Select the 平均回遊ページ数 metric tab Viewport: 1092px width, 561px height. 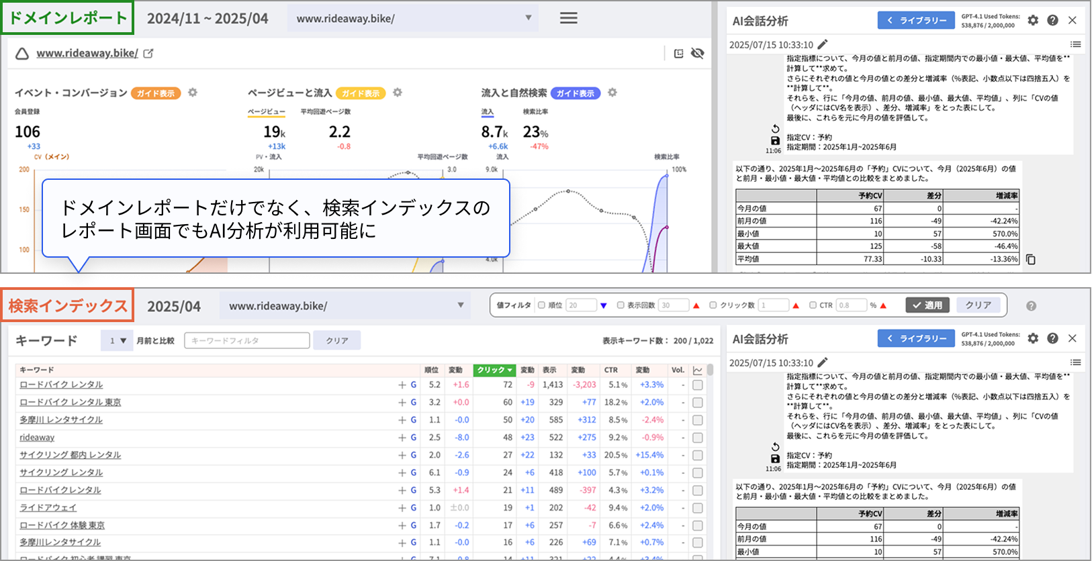[325, 112]
